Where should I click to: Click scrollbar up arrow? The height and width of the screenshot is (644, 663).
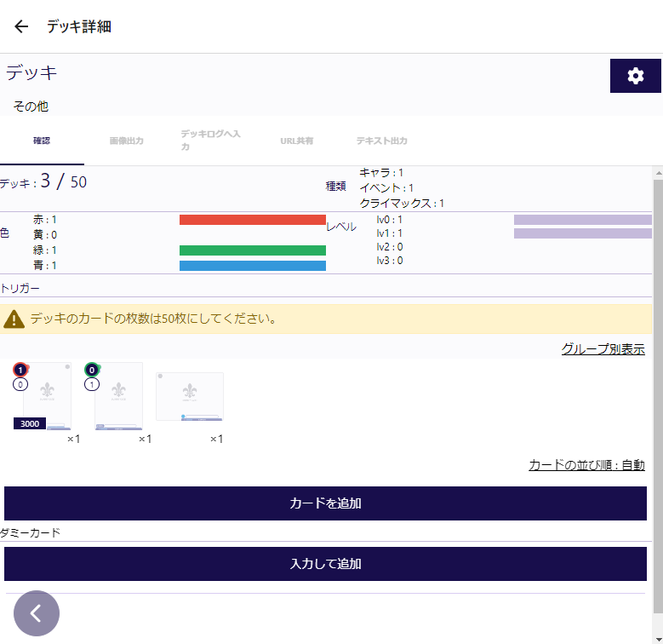pos(659,173)
